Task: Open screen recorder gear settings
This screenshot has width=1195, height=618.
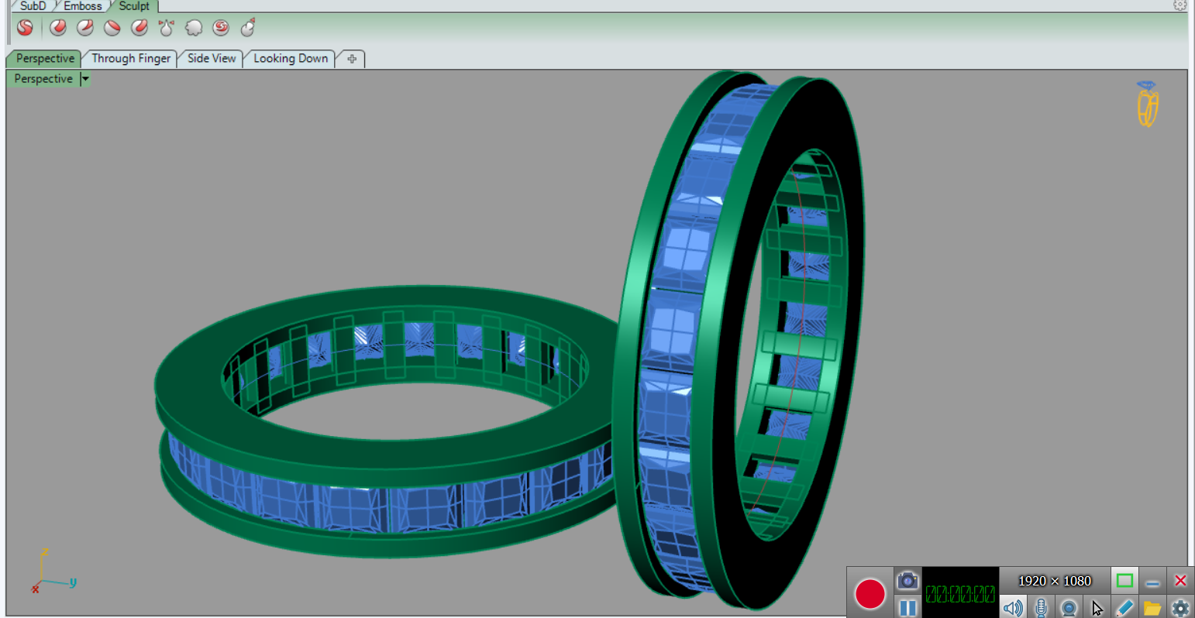Action: pyautogui.click(x=1180, y=608)
